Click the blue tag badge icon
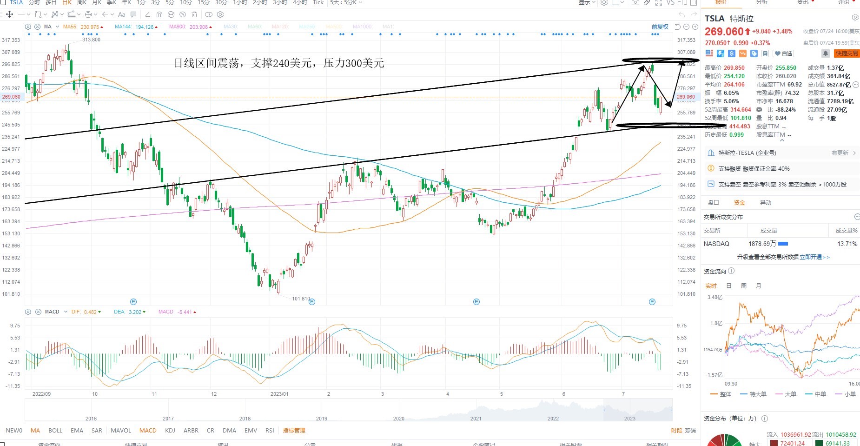Viewport: 860px width, 446px height. click(x=754, y=53)
